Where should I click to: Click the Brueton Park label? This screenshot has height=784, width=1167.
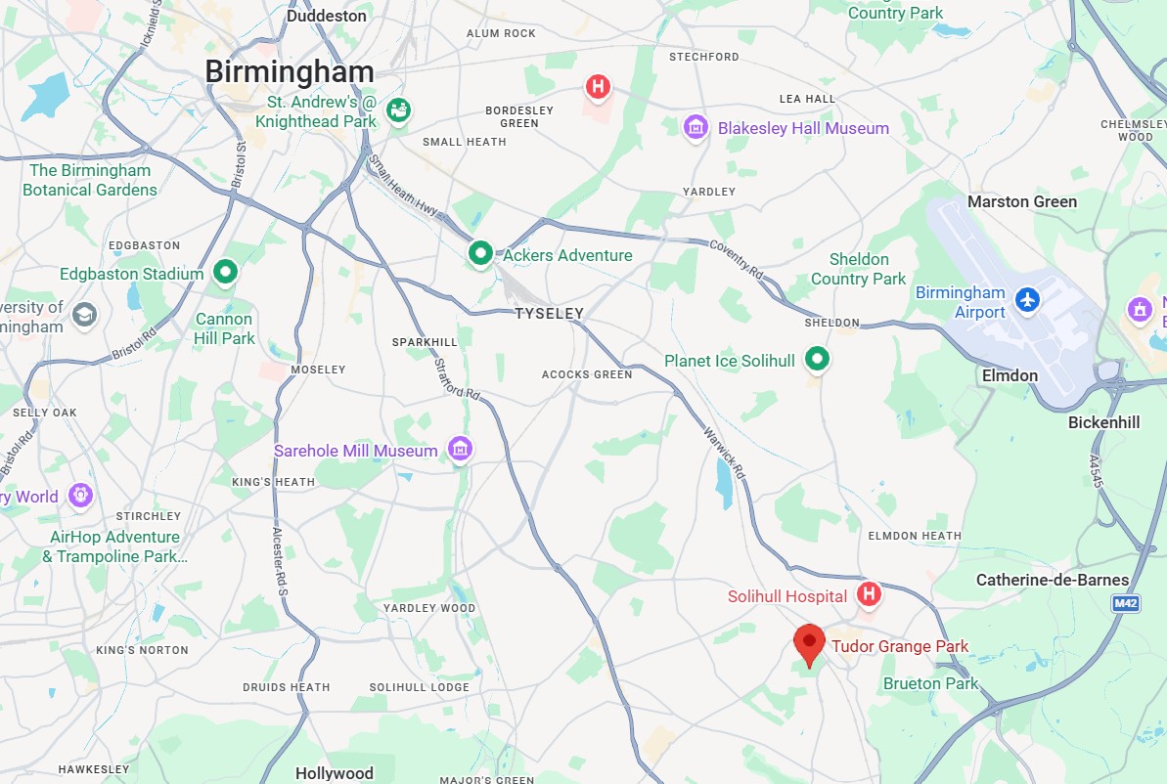[x=930, y=683]
